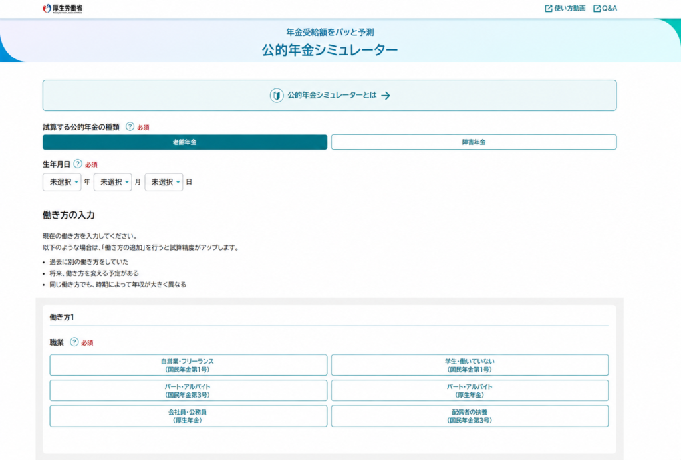Viewport: 681px width, 460px height.
Task: Choose パート・アルバイト (国民年金第3号)
Action: pyautogui.click(x=188, y=391)
